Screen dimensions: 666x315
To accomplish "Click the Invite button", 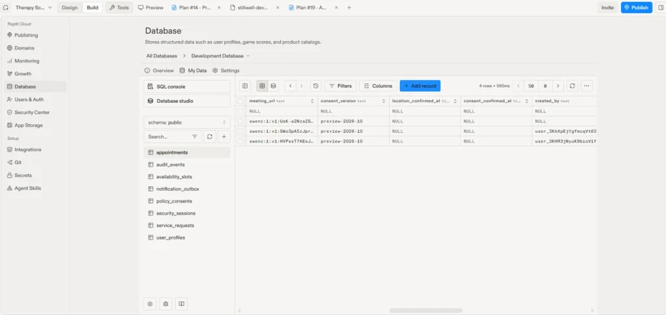I will tap(607, 8).
